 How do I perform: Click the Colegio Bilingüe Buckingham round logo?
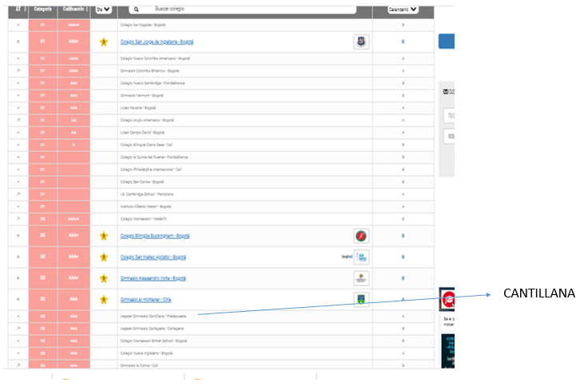click(361, 236)
